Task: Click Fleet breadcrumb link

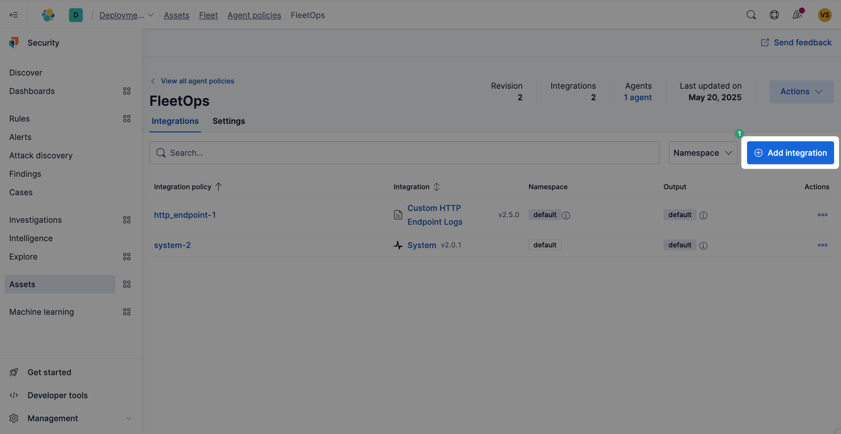Action: [208, 15]
